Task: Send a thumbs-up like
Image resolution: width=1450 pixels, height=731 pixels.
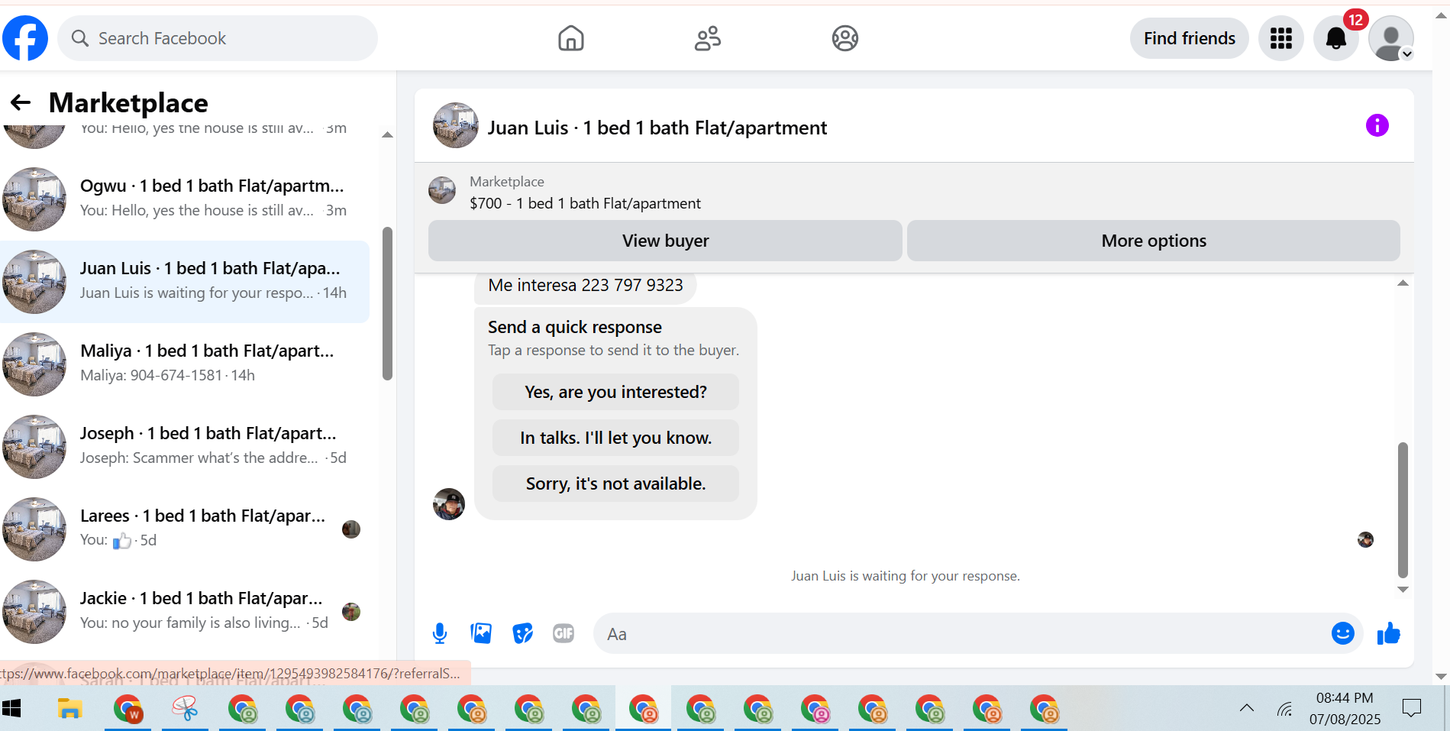Action: coord(1388,633)
